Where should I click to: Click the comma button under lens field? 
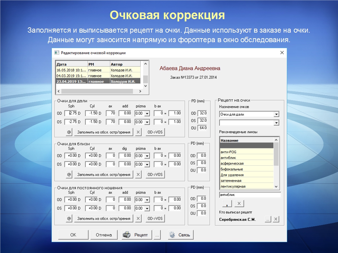click(x=227, y=203)
